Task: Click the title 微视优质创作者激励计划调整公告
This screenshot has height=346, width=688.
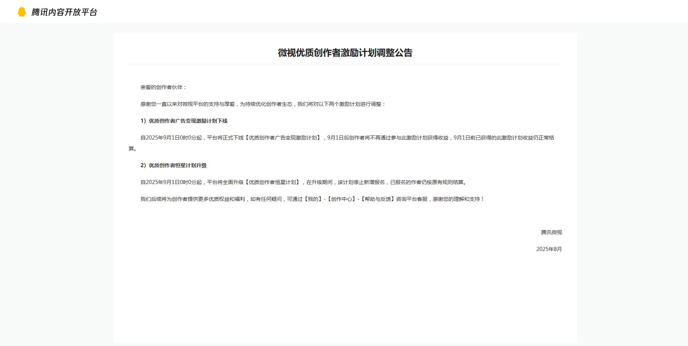Action: [x=345, y=53]
